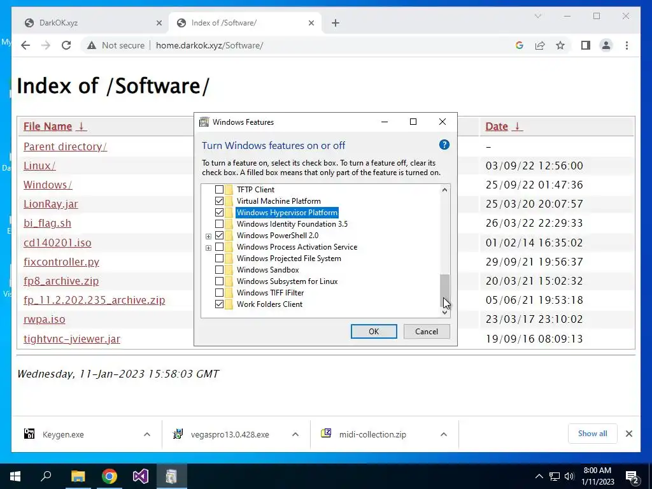Check Windows Identity Foundation 3.5
652x489 pixels.
click(219, 224)
